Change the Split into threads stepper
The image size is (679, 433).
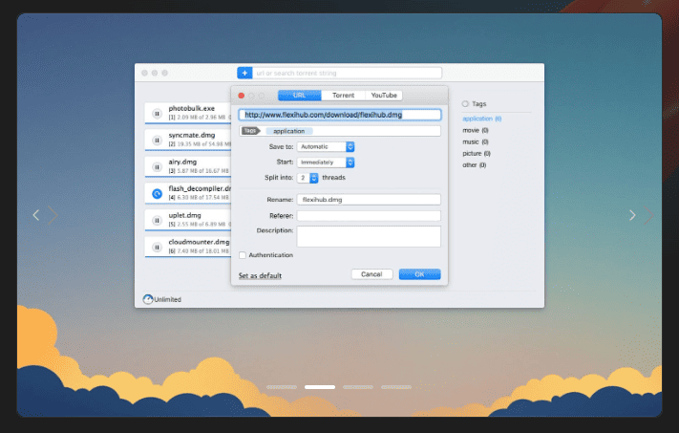point(314,178)
